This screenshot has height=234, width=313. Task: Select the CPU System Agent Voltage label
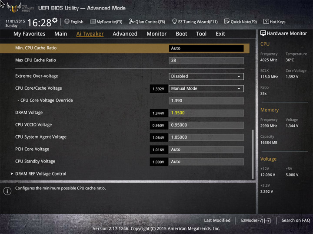(41, 137)
